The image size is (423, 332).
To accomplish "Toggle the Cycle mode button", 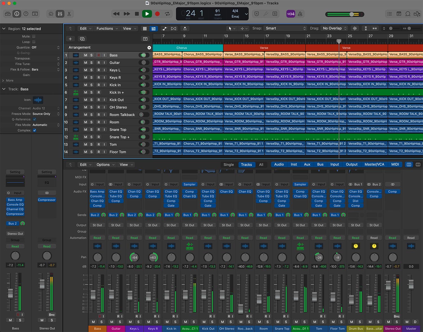I will point(168,14).
